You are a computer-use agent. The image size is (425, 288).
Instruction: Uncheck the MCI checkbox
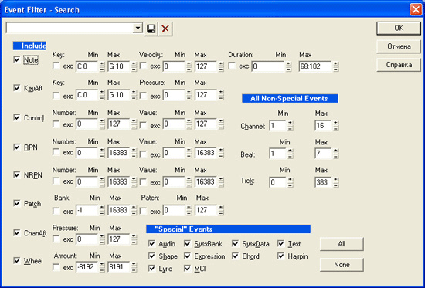tap(187, 268)
